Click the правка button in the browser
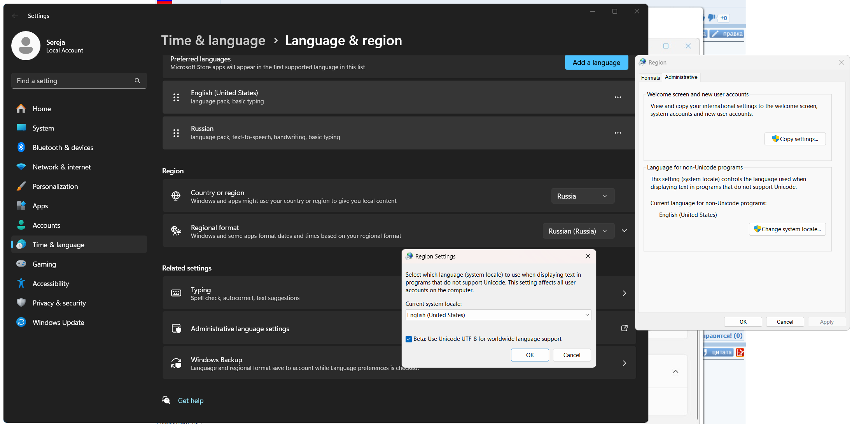852x424 pixels. coord(727,34)
